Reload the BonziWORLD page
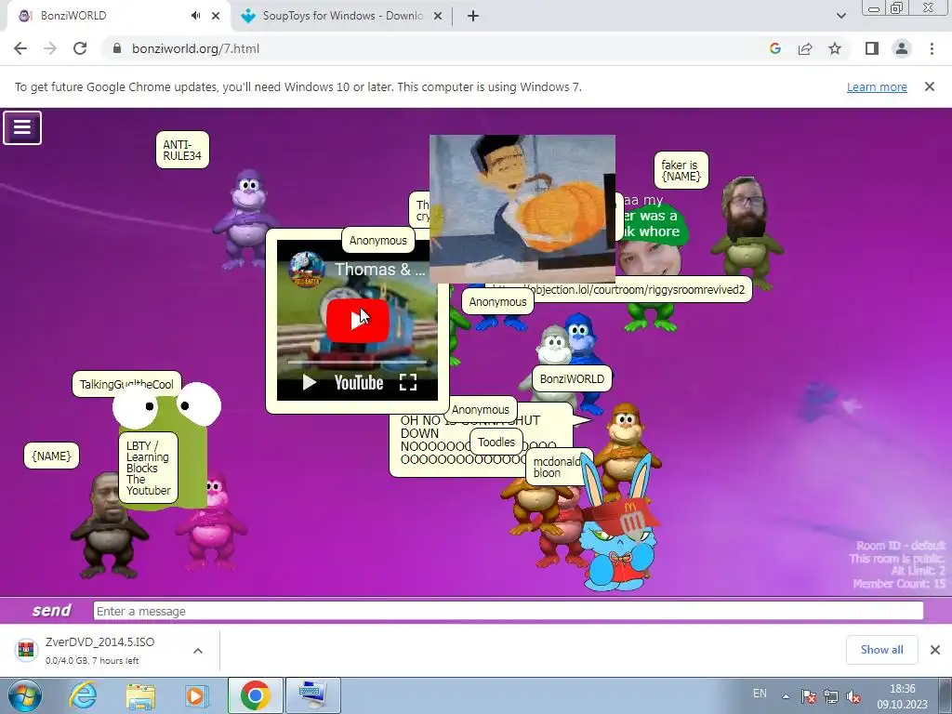 pos(80,48)
